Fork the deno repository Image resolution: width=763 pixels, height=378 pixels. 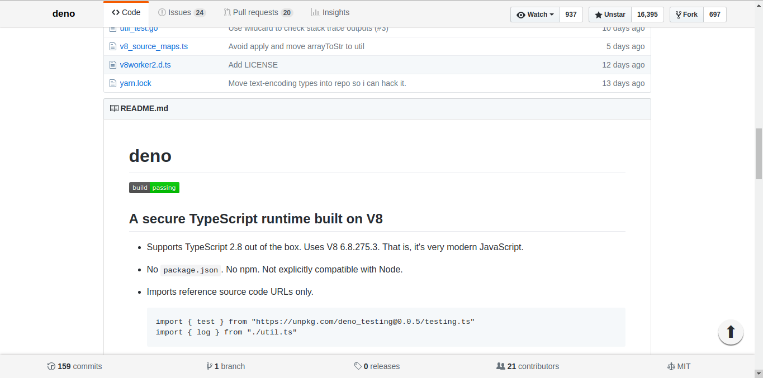(x=686, y=15)
